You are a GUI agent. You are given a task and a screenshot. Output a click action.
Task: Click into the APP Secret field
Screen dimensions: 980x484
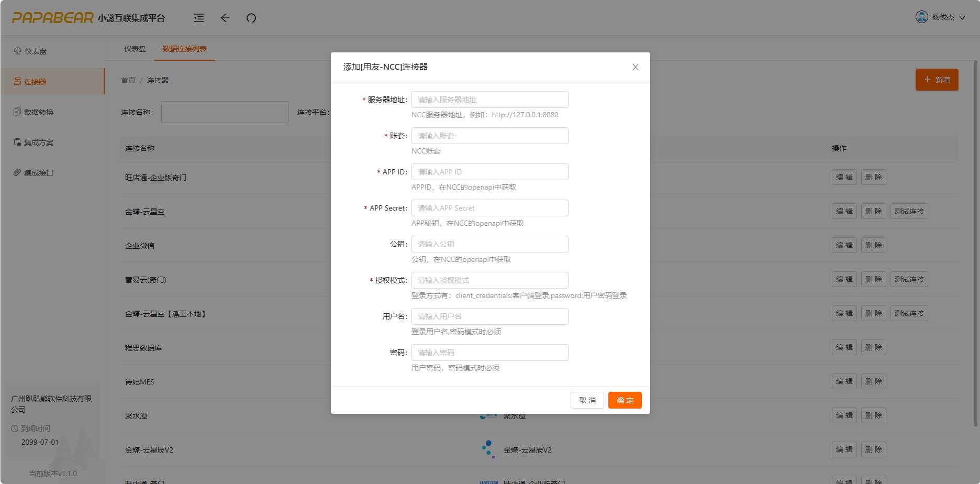[x=489, y=208]
